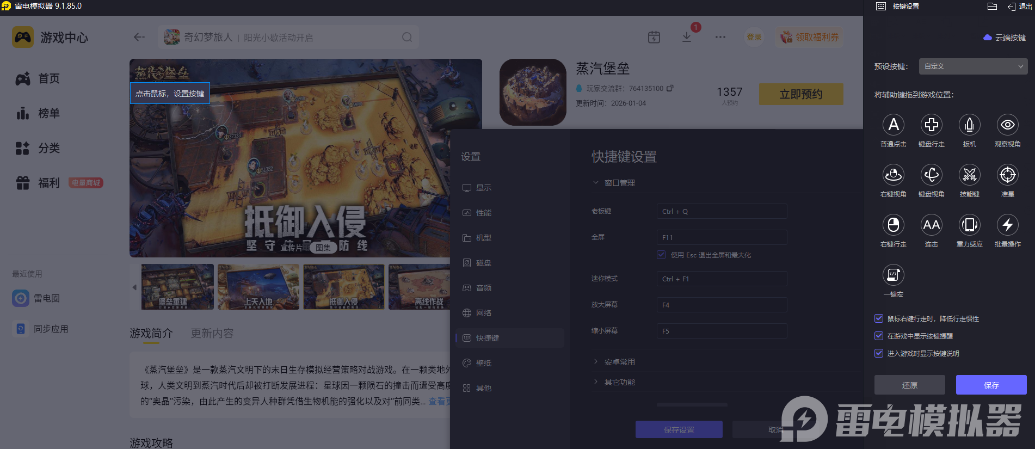
Task: Click the search magnifier icon
Action: 407,38
